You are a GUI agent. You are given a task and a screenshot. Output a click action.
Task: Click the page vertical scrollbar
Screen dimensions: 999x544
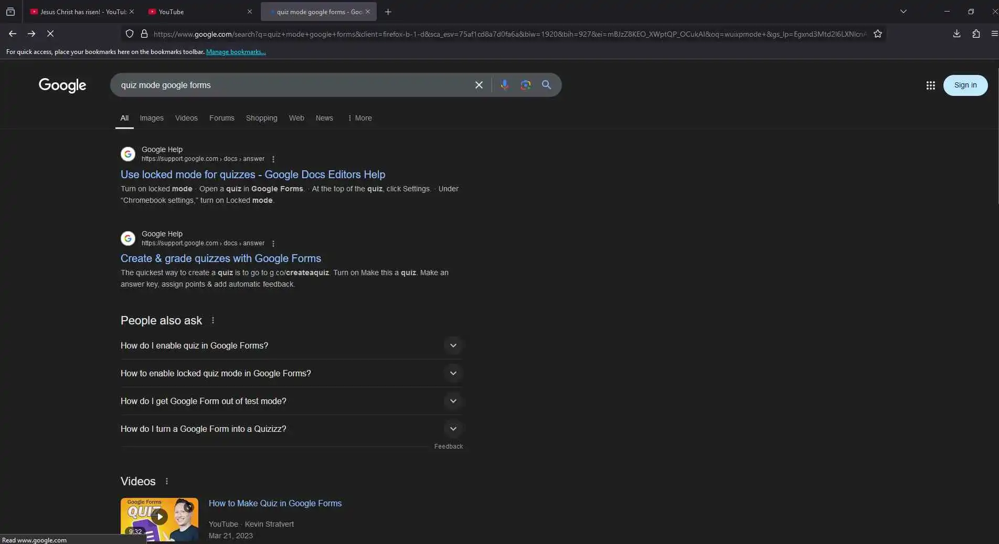(997, 136)
